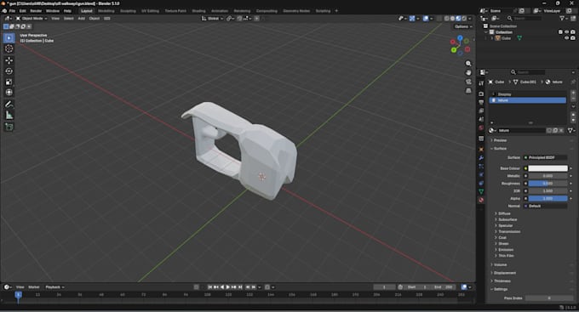Select the Add Cube tool
The width and height of the screenshot is (579, 312).
[9, 128]
